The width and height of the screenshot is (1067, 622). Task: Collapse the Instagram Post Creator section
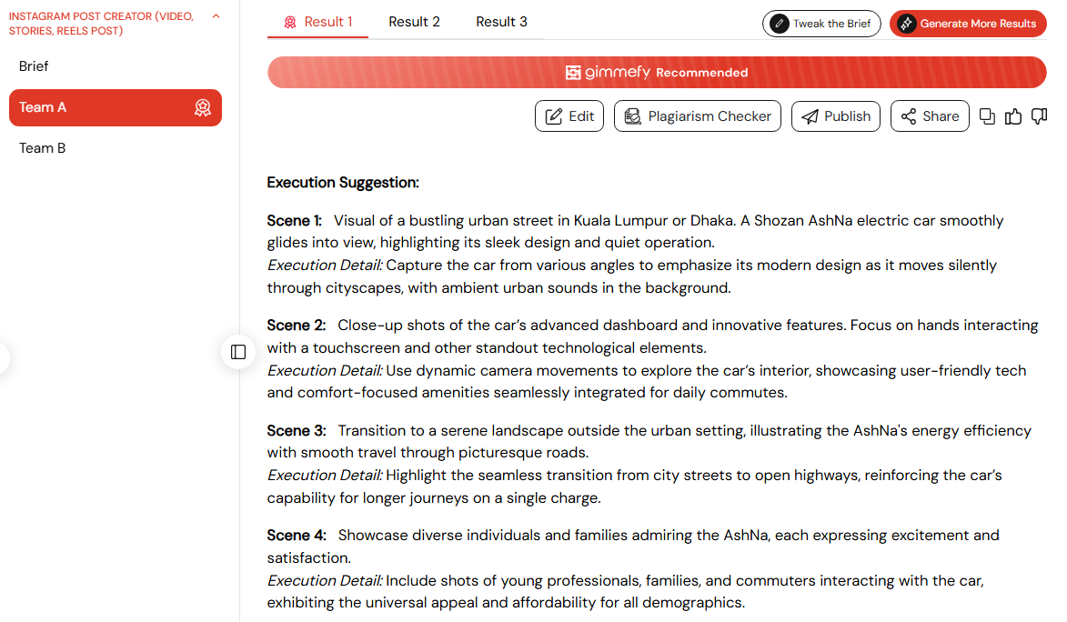click(x=216, y=16)
